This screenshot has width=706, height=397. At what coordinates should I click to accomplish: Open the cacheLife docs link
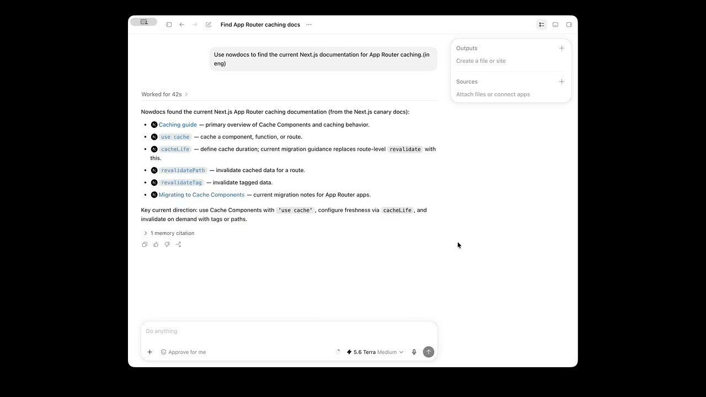175,149
